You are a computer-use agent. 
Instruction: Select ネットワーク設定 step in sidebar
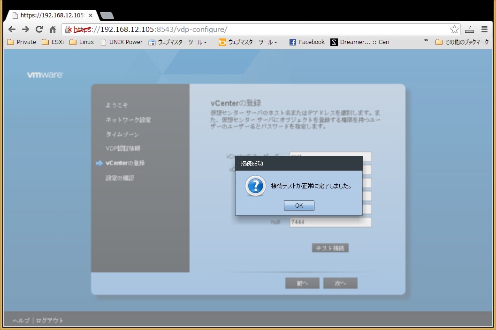click(x=128, y=120)
